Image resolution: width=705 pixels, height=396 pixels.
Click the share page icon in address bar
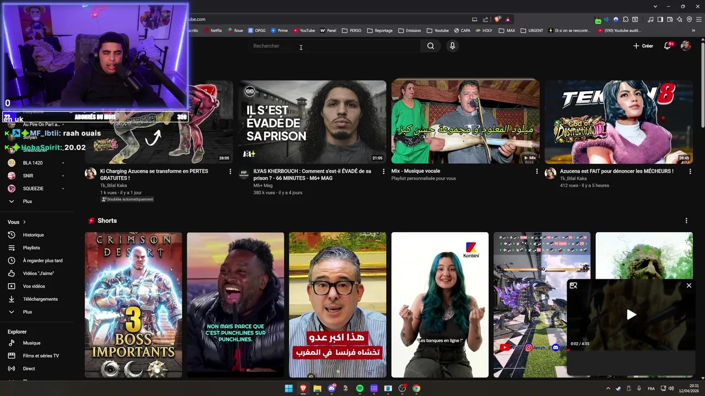[x=485, y=19]
